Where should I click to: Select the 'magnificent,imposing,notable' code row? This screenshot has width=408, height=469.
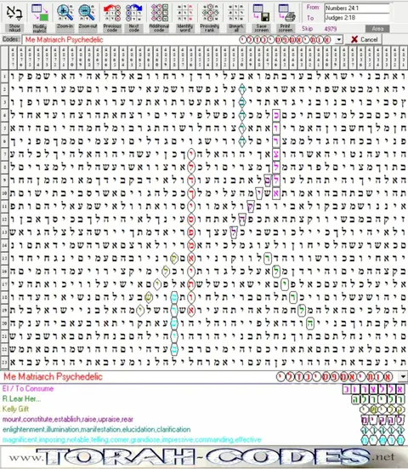204,440
